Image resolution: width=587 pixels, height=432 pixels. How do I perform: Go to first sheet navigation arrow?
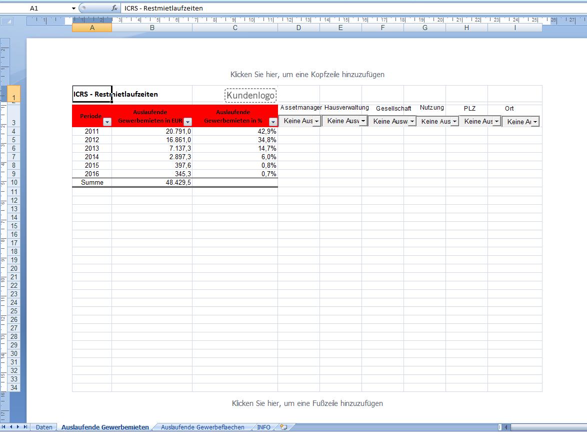(x=3, y=427)
